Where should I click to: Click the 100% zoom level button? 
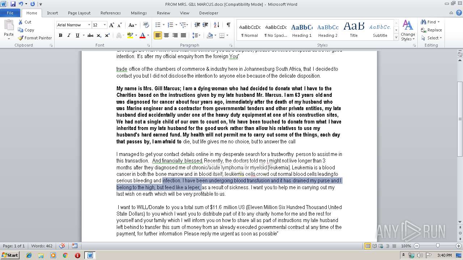(x=406, y=246)
